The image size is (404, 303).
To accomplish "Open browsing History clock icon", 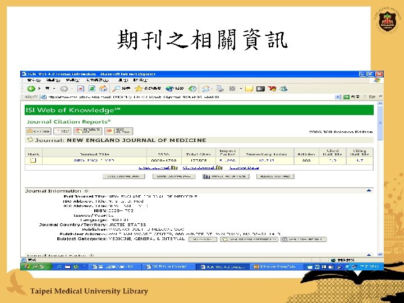I will tap(192, 89).
